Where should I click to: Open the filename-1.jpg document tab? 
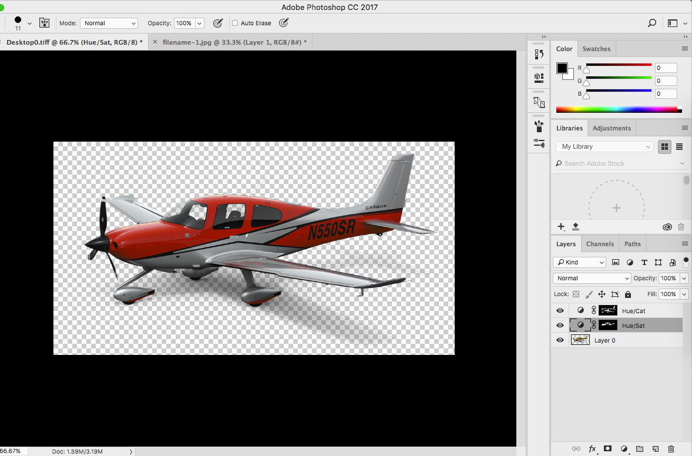[x=234, y=42]
